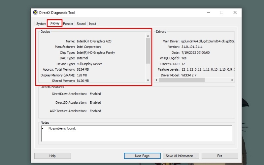Select the Intel(R) HD Graphics 620 name field

tap(94, 41)
